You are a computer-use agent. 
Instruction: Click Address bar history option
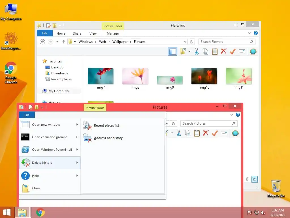pos(122,138)
